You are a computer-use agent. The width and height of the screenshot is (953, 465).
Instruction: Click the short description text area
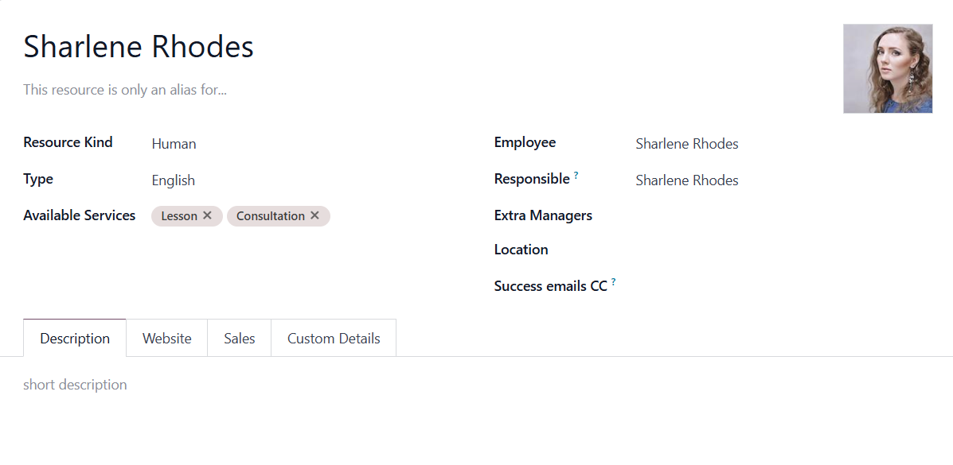(476, 385)
